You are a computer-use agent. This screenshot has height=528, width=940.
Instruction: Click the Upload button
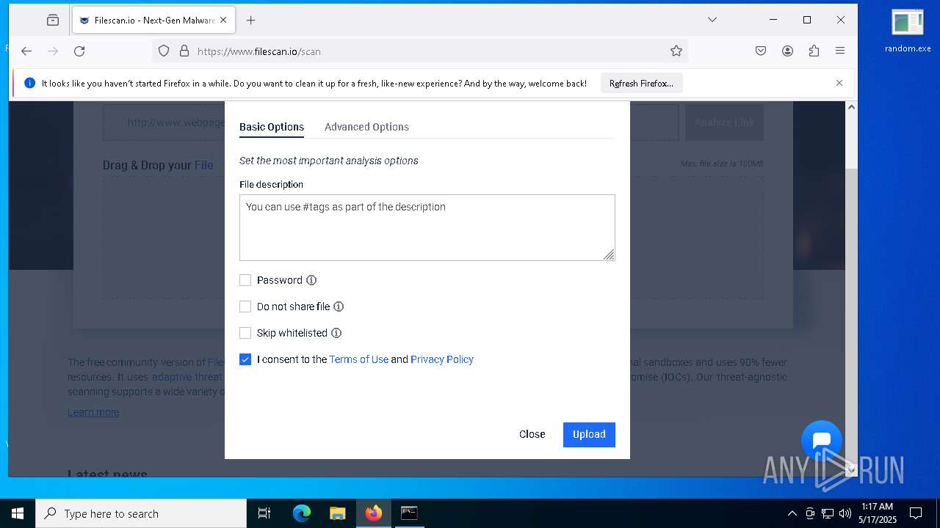pos(589,434)
